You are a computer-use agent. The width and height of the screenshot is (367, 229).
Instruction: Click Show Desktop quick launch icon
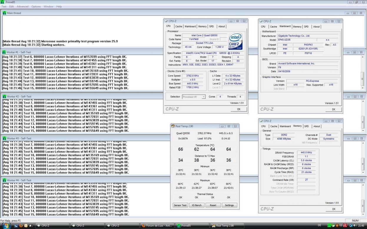tap(16, 226)
